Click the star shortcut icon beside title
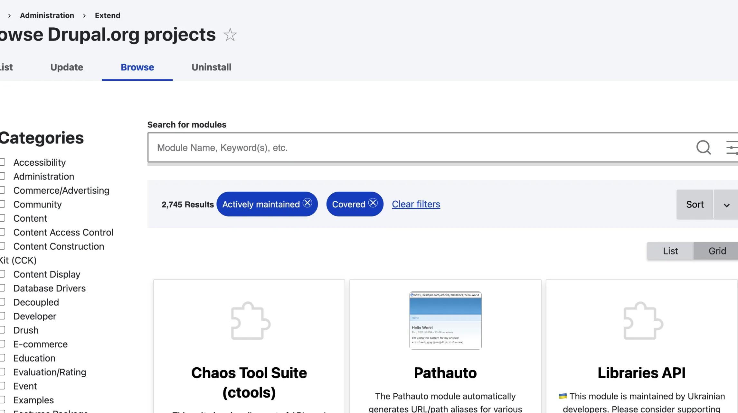The height and width of the screenshot is (413, 738). click(230, 35)
